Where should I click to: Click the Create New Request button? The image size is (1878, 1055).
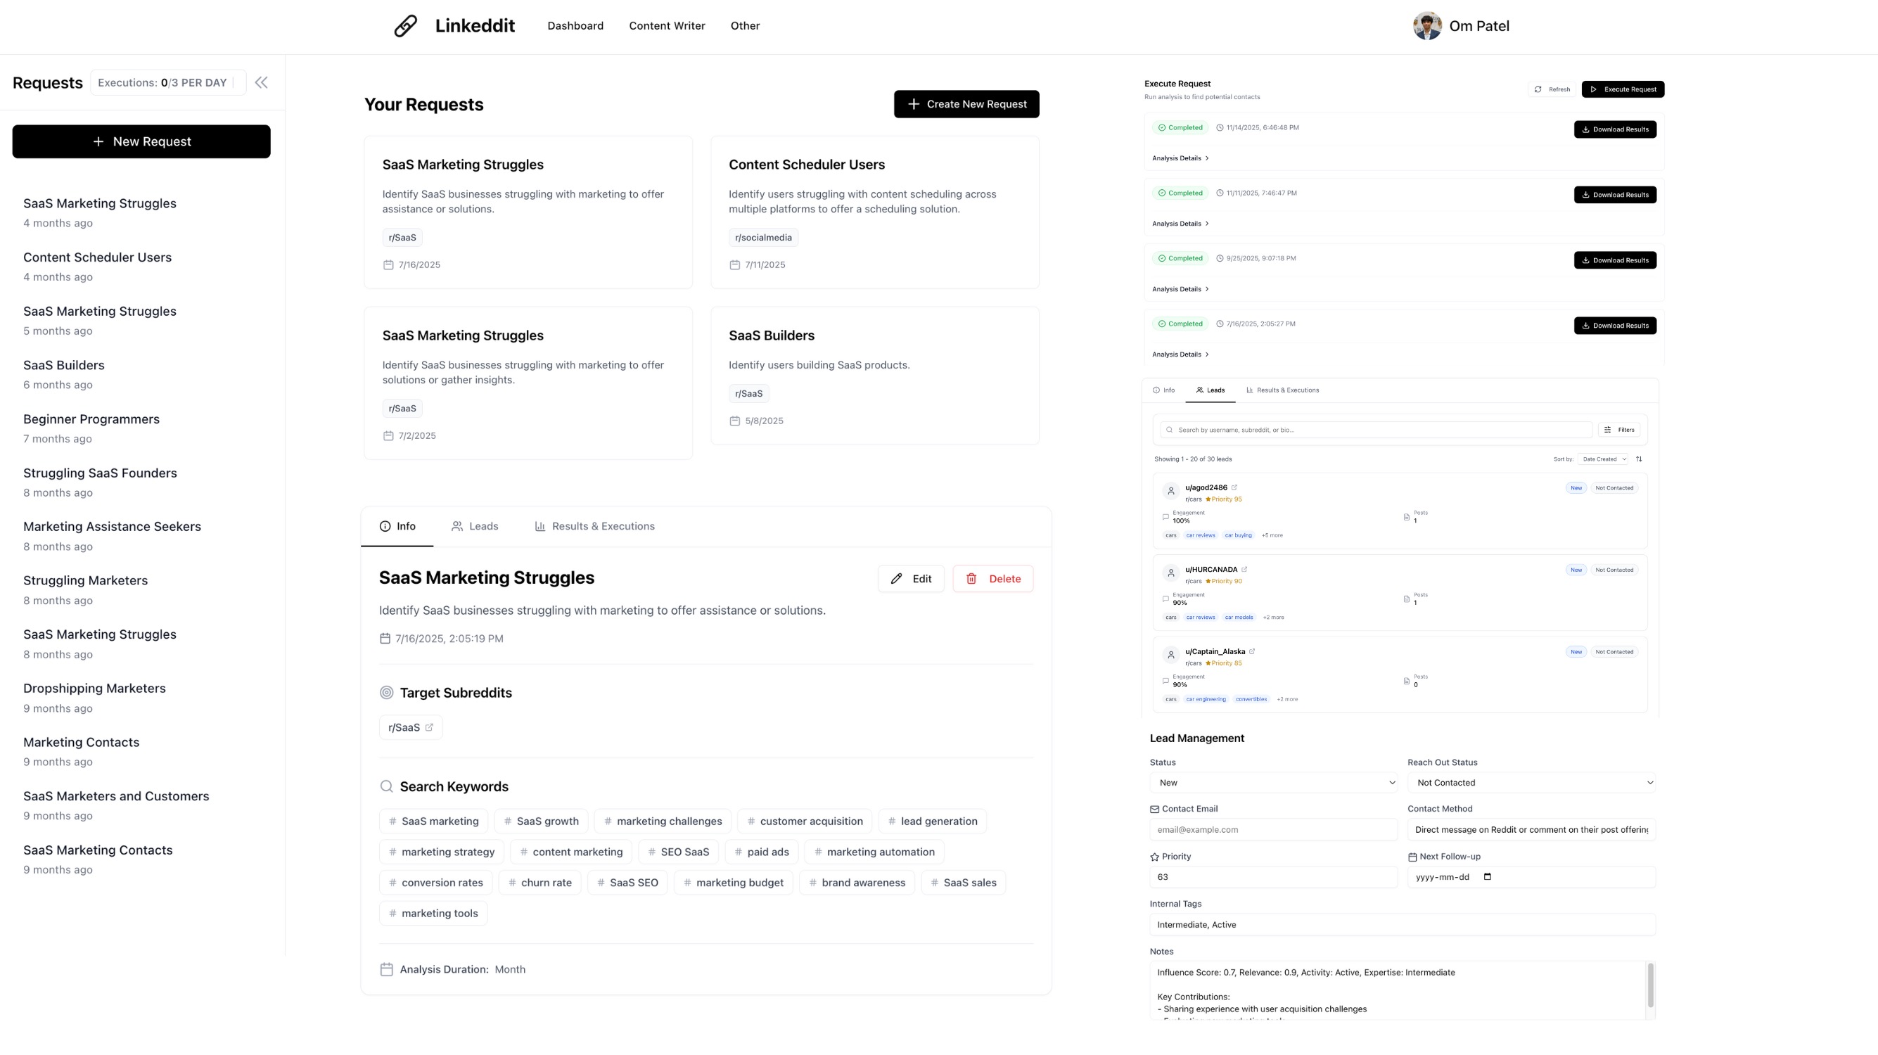(x=966, y=103)
